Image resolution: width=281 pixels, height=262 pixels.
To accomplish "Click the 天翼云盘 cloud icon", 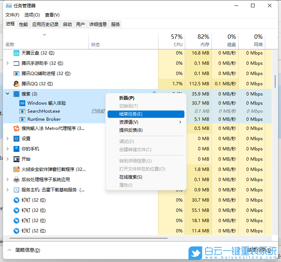I will [x=16, y=53].
